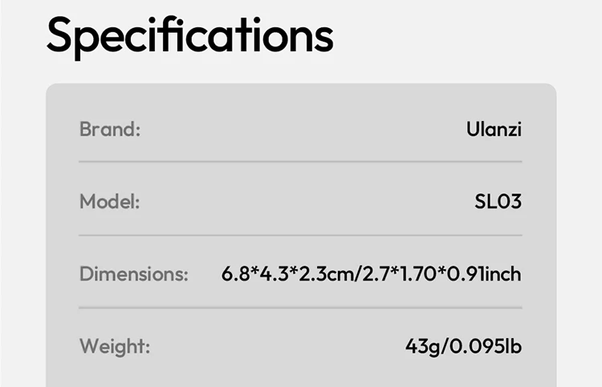Click the divider line below the Dimensions row
The width and height of the screenshot is (602, 387).
300,308
